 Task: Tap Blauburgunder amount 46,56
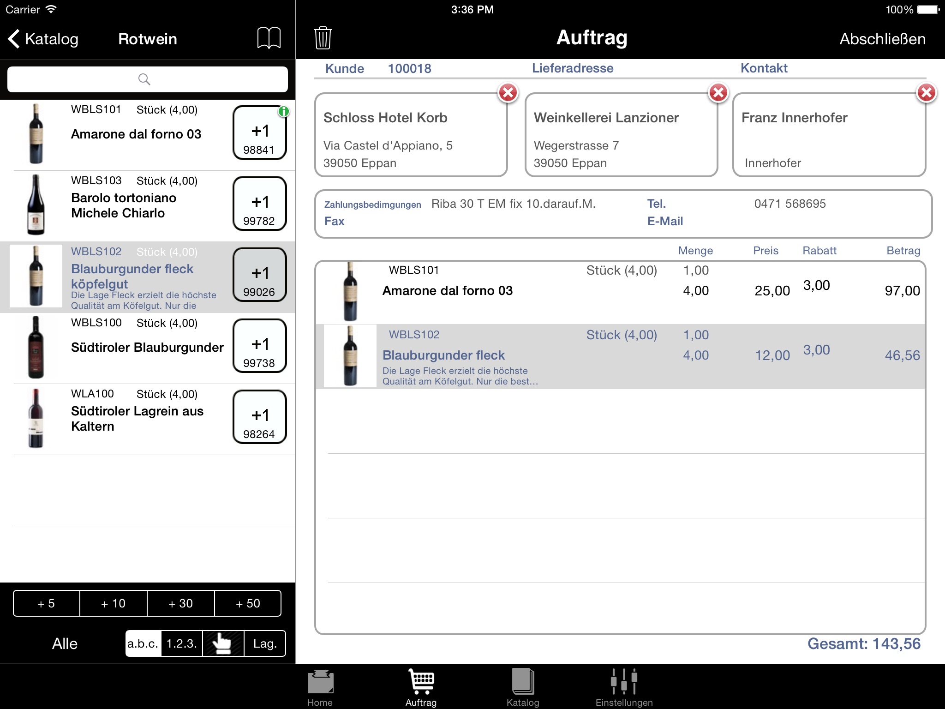[x=902, y=355]
